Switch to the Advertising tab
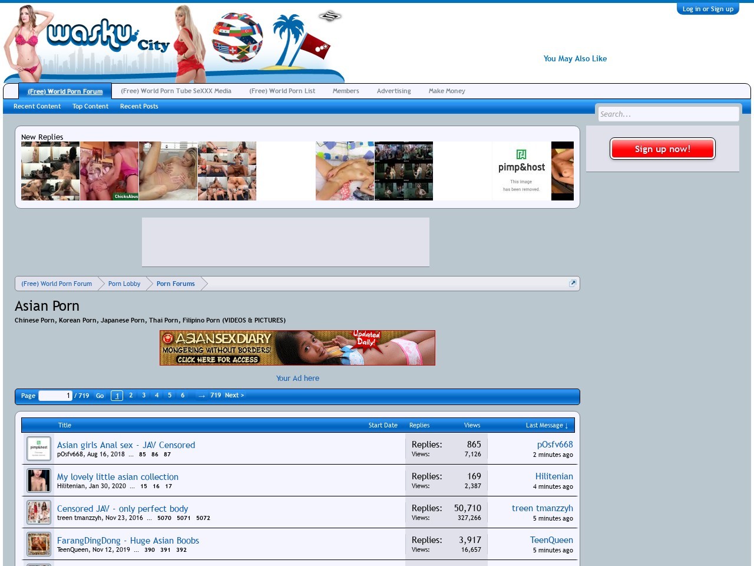754x566 pixels. pyautogui.click(x=393, y=91)
